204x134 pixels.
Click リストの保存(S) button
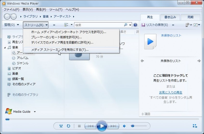tap(155, 25)
